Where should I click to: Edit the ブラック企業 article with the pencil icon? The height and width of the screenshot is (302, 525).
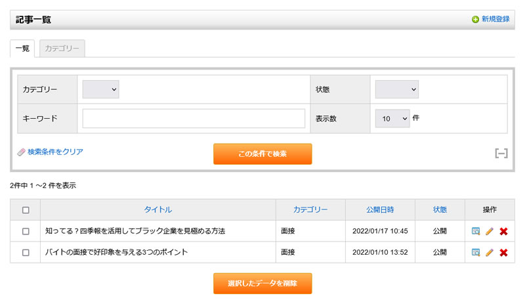490,231
